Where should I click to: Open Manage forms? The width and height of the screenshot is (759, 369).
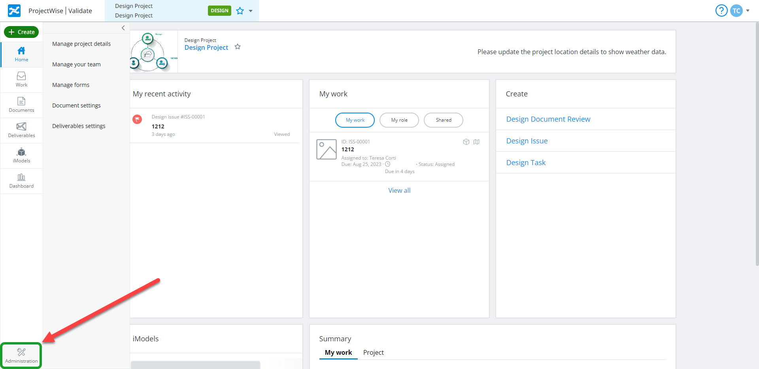point(71,85)
